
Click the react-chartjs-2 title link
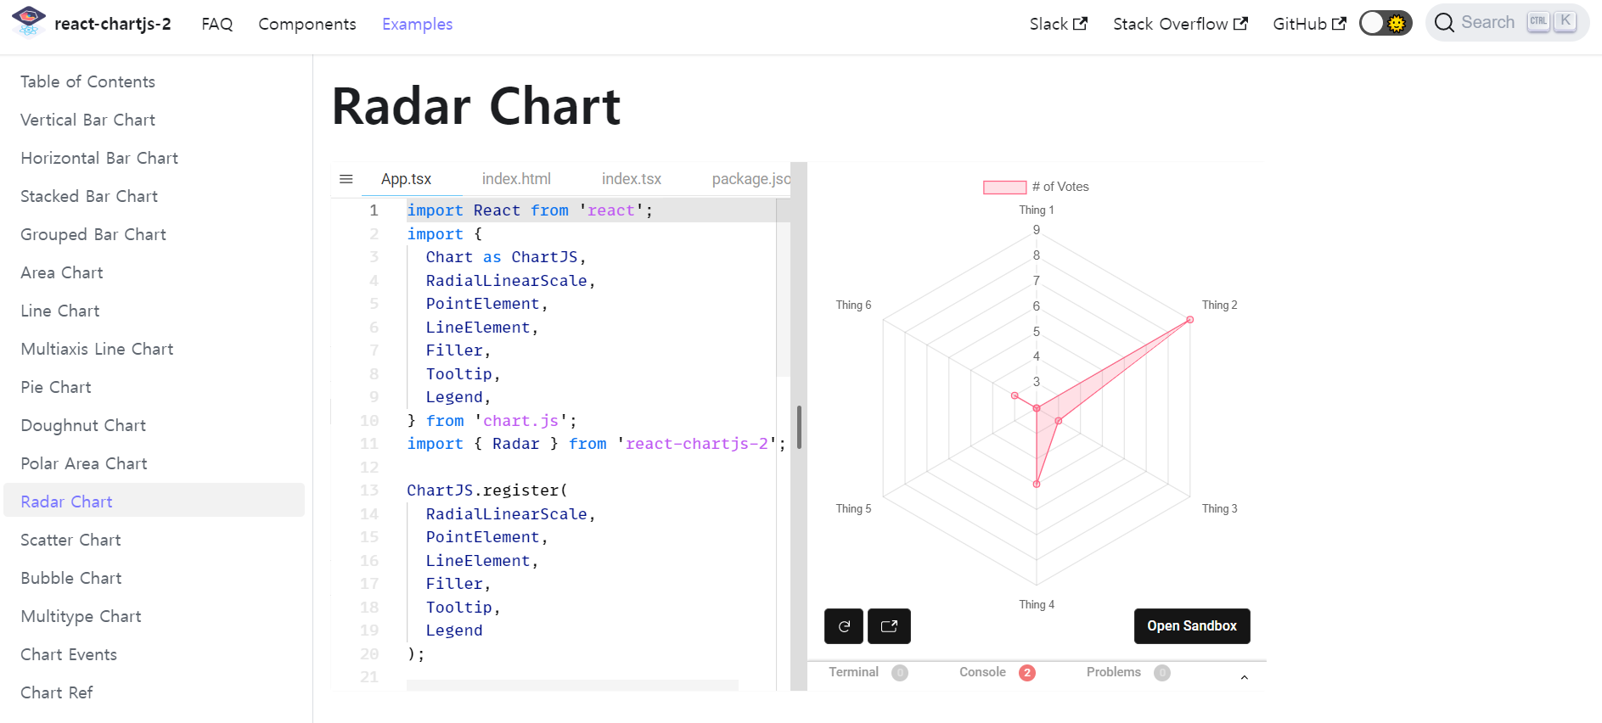[113, 24]
